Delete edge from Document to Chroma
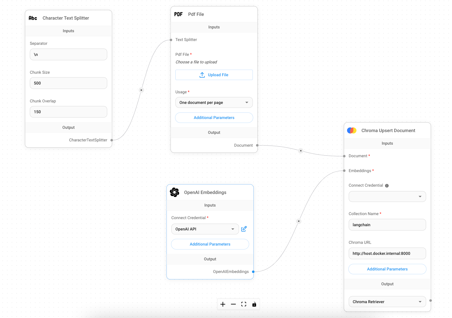 click(301, 151)
